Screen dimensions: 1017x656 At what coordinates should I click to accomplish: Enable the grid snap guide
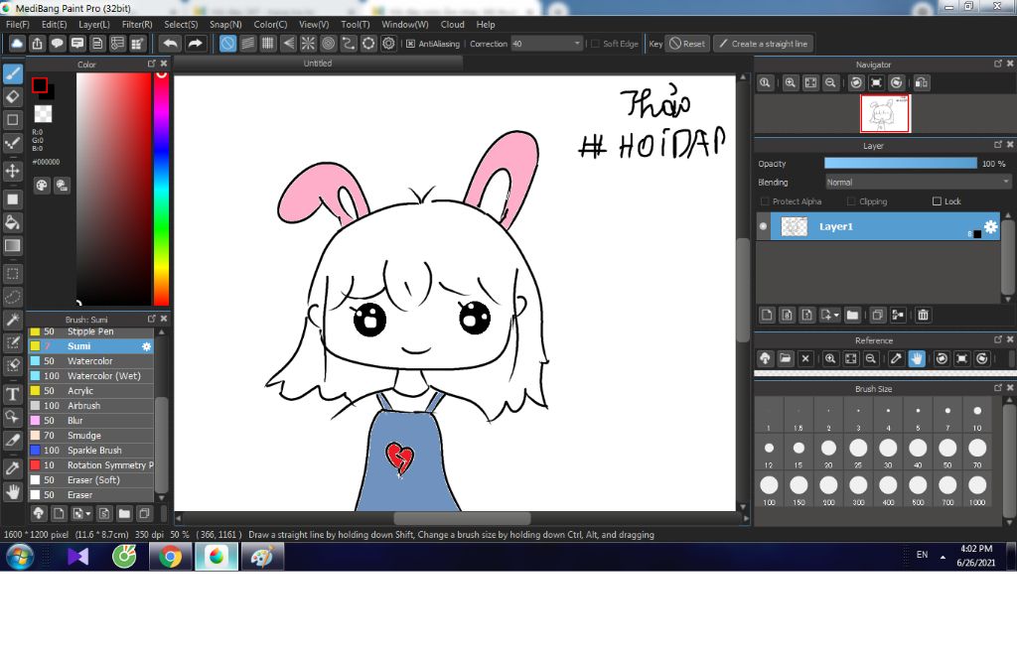pyautogui.click(x=268, y=44)
